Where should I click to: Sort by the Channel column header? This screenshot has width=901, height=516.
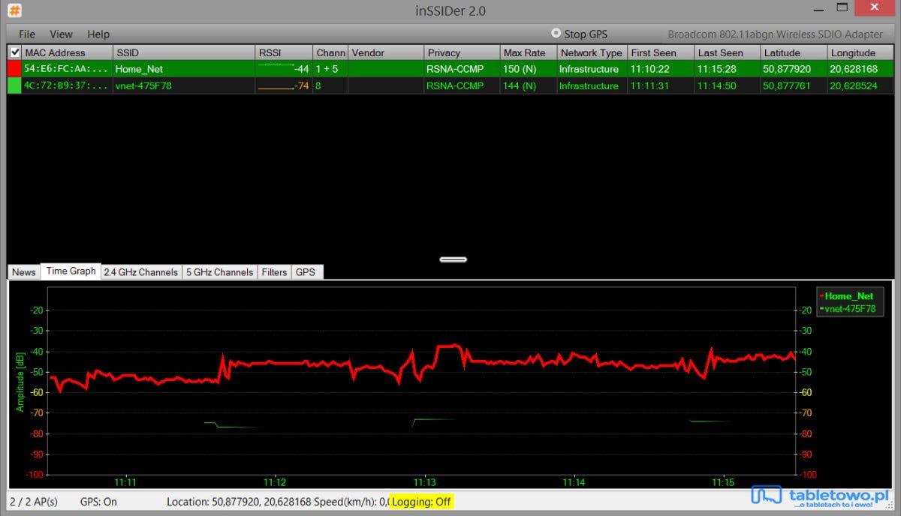(x=330, y=52)
